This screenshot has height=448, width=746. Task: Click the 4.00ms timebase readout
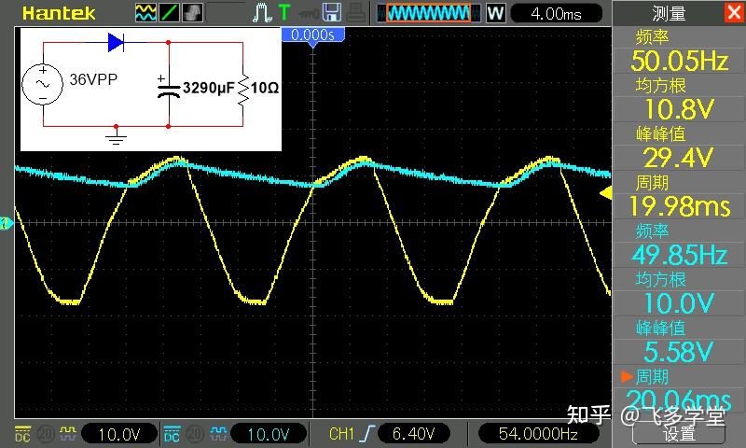556,14
